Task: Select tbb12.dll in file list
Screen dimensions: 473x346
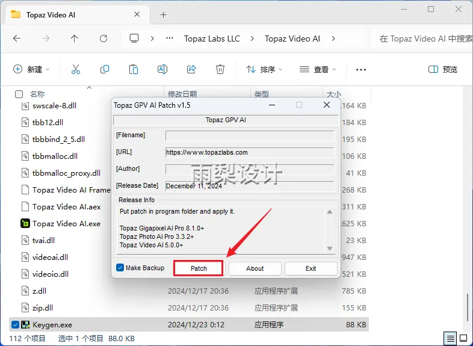Action: (48, 123)
